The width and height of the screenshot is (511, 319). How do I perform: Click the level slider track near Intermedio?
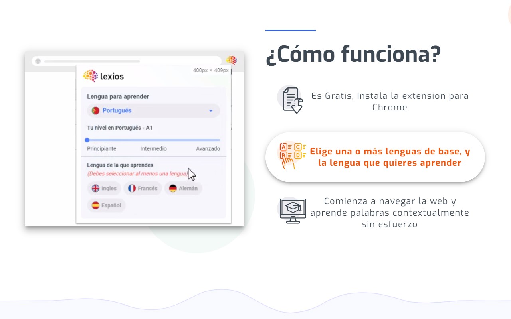153,140
